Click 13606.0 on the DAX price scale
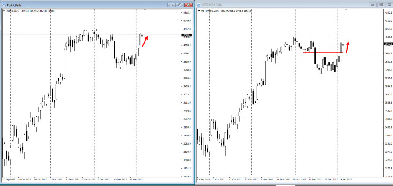 187,78
